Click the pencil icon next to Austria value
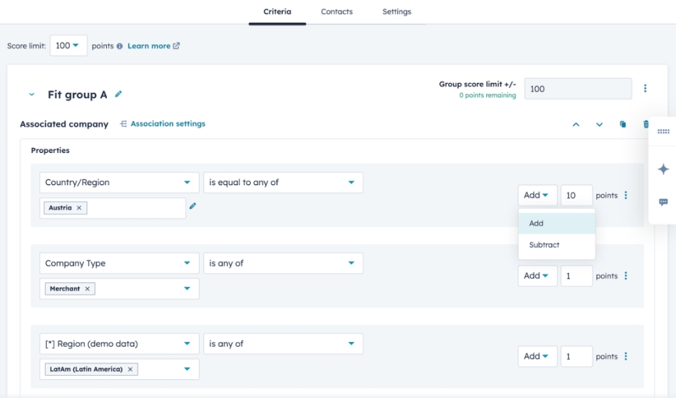The height and width of the screenshot is (398, 676). (x=193, y=206)
